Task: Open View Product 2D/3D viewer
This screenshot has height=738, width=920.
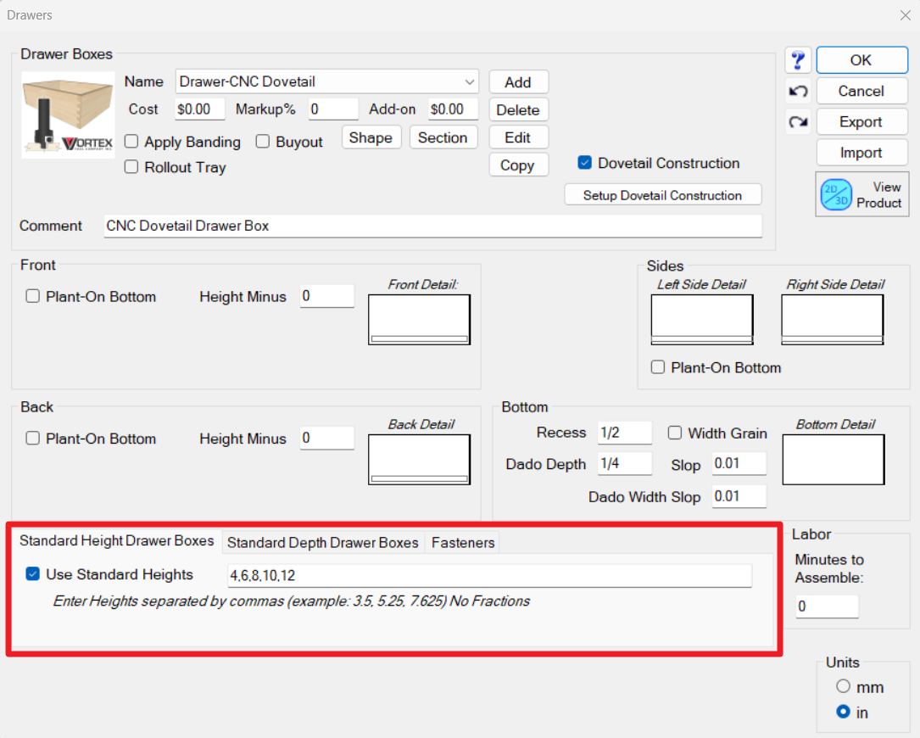Action: [x=861, y=194]
